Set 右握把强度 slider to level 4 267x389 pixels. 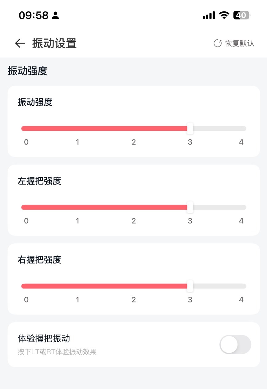pyautogui.click(x=241, y=286)
